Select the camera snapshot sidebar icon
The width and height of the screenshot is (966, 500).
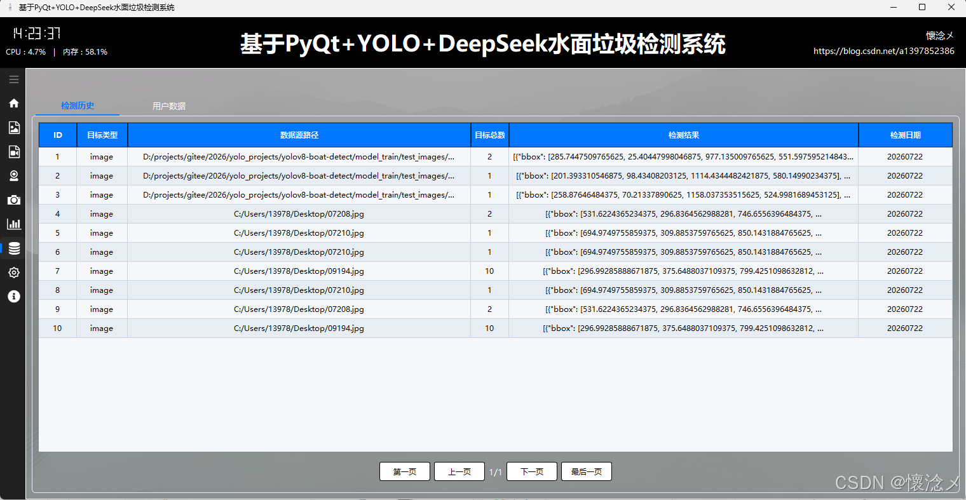[x=13, y=200]
